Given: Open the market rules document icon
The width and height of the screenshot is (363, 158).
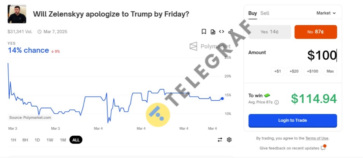Looking at the screenshot, I should [x=213, y=32].
